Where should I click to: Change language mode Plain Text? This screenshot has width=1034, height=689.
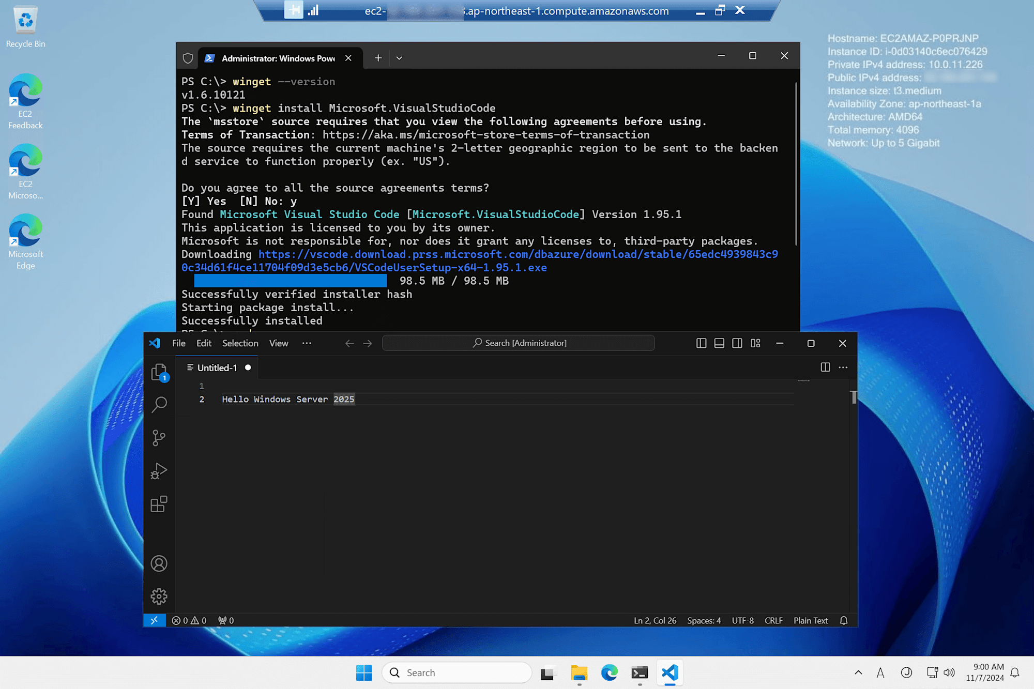tap(811, 620)
